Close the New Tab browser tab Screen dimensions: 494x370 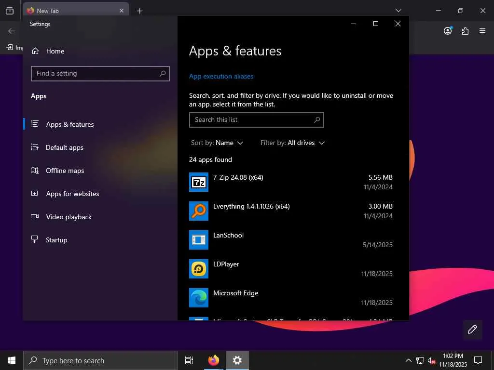[x=121, y=11]
